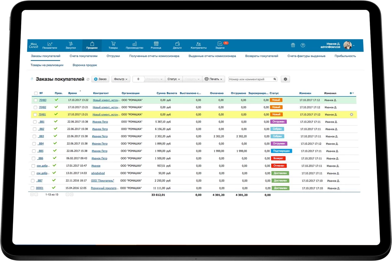The width and height of the screenshot is (392, 261).
Task: Switch to the Счета покупателям tab
Action: (84, 56)
